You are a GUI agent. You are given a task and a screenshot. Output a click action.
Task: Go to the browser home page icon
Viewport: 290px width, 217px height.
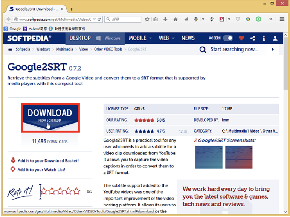pos(176,19)
